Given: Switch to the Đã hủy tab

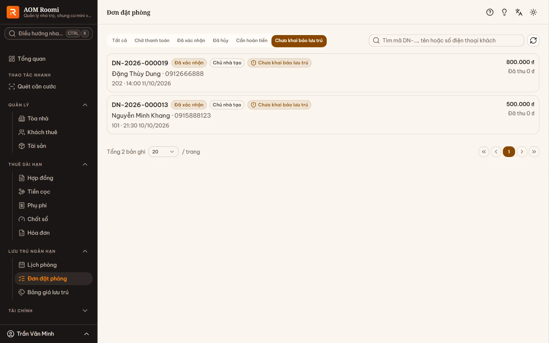Looking at the screenshot, I should click(221, 41).
